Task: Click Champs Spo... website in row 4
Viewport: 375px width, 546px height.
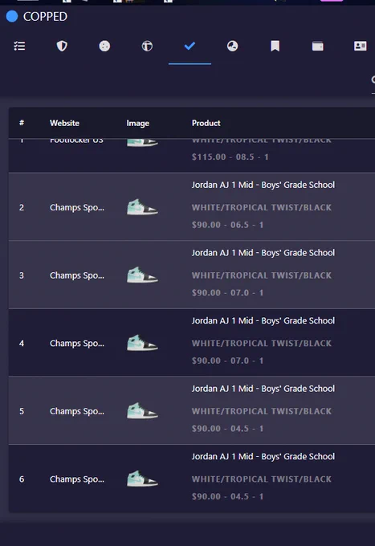Action: pos(77,344)
